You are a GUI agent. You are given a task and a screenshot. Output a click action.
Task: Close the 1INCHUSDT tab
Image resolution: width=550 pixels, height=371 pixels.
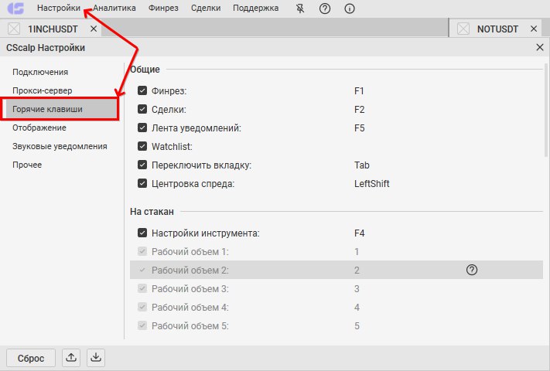coord(94,29)
